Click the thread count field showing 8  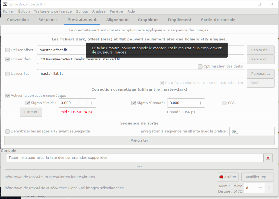[250, 188]
